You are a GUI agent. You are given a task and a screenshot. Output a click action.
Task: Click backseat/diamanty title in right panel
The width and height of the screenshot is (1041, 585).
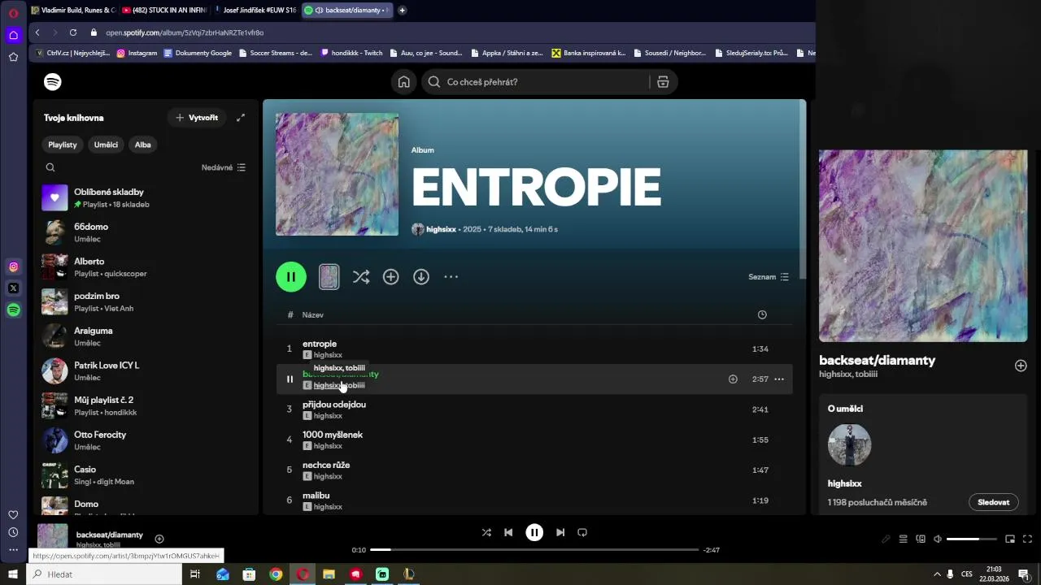tap(877, 360)
